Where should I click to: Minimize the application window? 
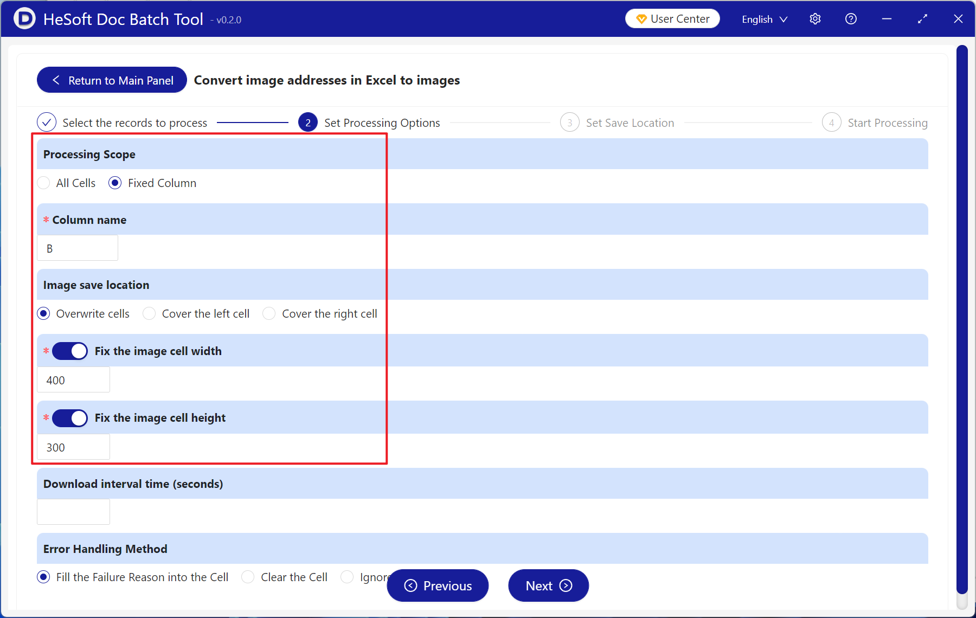[887, 19]
